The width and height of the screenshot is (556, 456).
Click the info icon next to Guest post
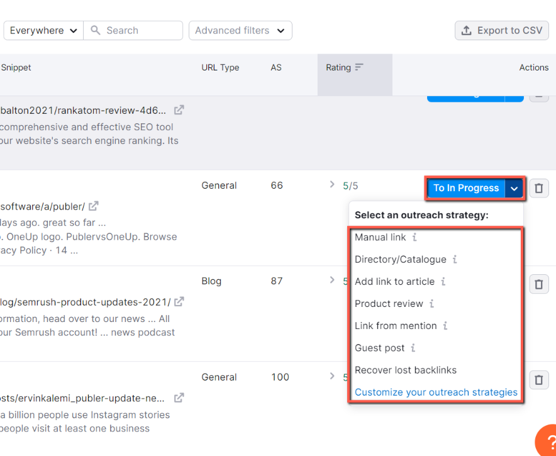(413, 348)
